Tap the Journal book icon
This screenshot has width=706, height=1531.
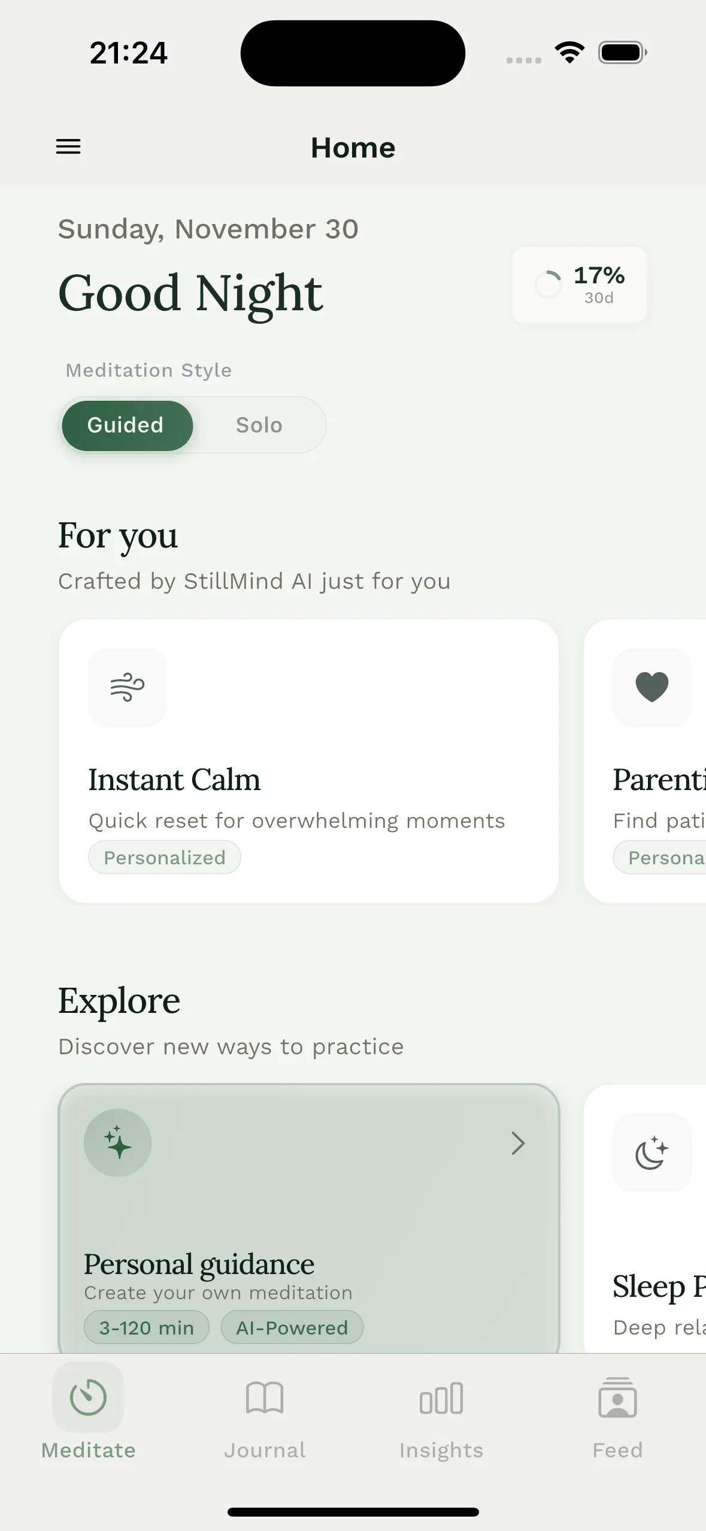(264, 1397)
